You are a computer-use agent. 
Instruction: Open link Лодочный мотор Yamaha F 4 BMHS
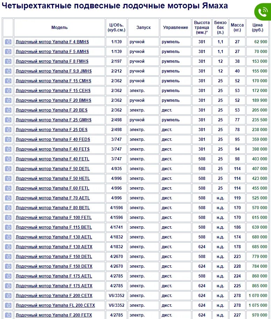point(52,42)
